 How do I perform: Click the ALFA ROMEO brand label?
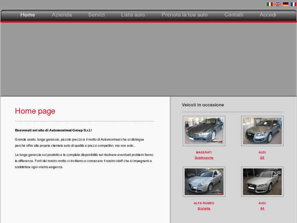coord(204,203)
